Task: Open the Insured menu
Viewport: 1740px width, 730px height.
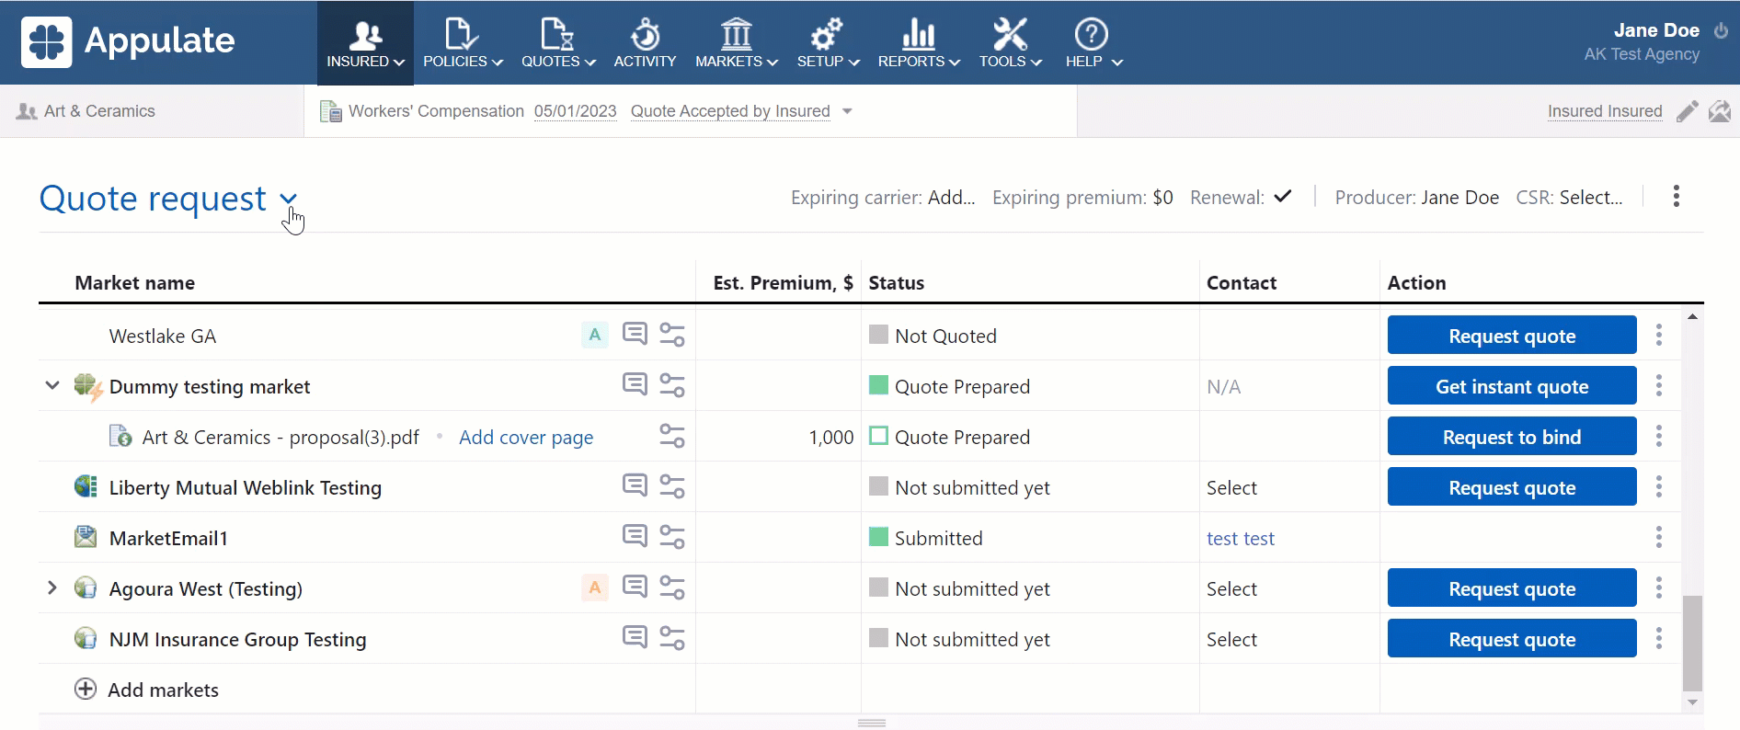Action: click(x=365, y=43)
